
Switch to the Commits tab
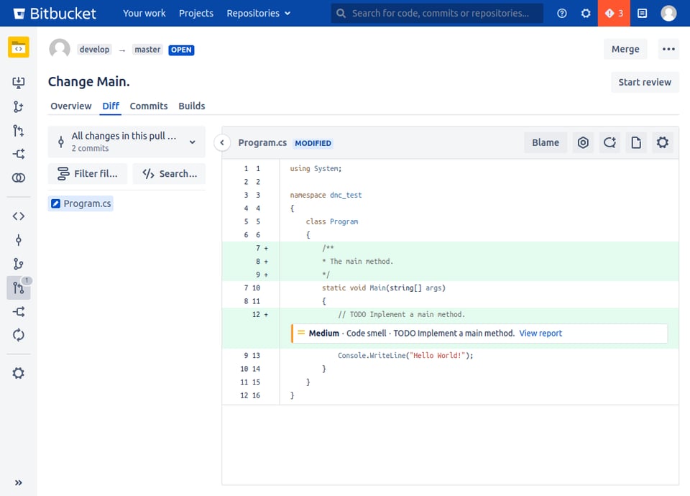[149, 106]
